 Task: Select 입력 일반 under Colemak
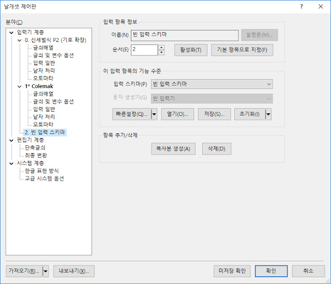(44, 109)
